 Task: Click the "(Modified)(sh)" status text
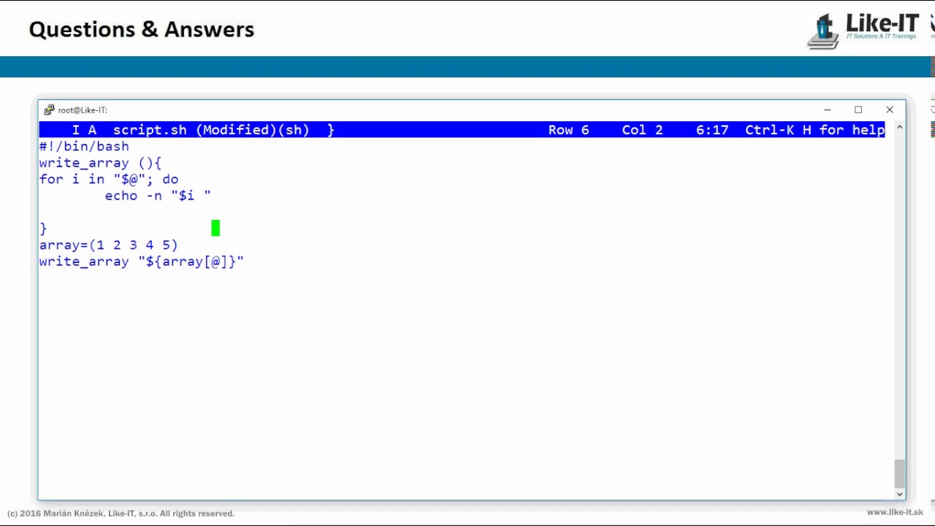point(252,130)
